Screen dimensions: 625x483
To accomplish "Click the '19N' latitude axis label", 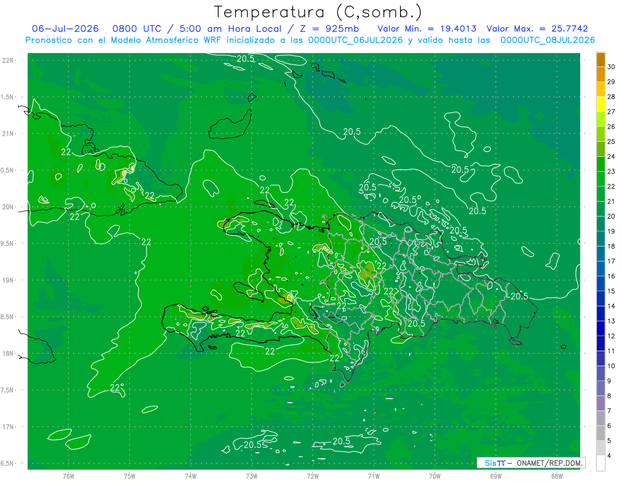I will [x=8, y=280].
